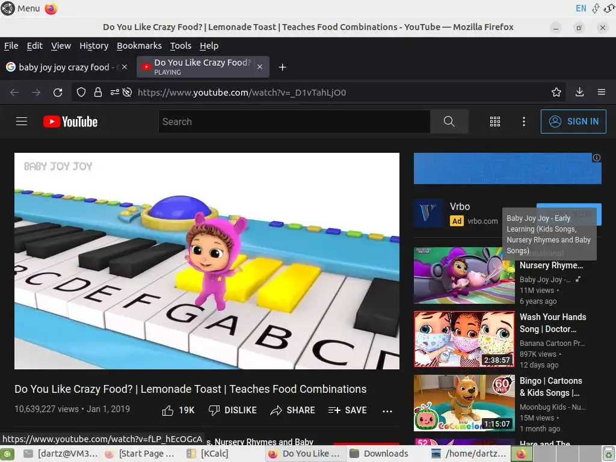The height and width of the screenshot is (462, 616).
Task: Open the Bingo Cartoons video thumbnail
Action: 464,402
